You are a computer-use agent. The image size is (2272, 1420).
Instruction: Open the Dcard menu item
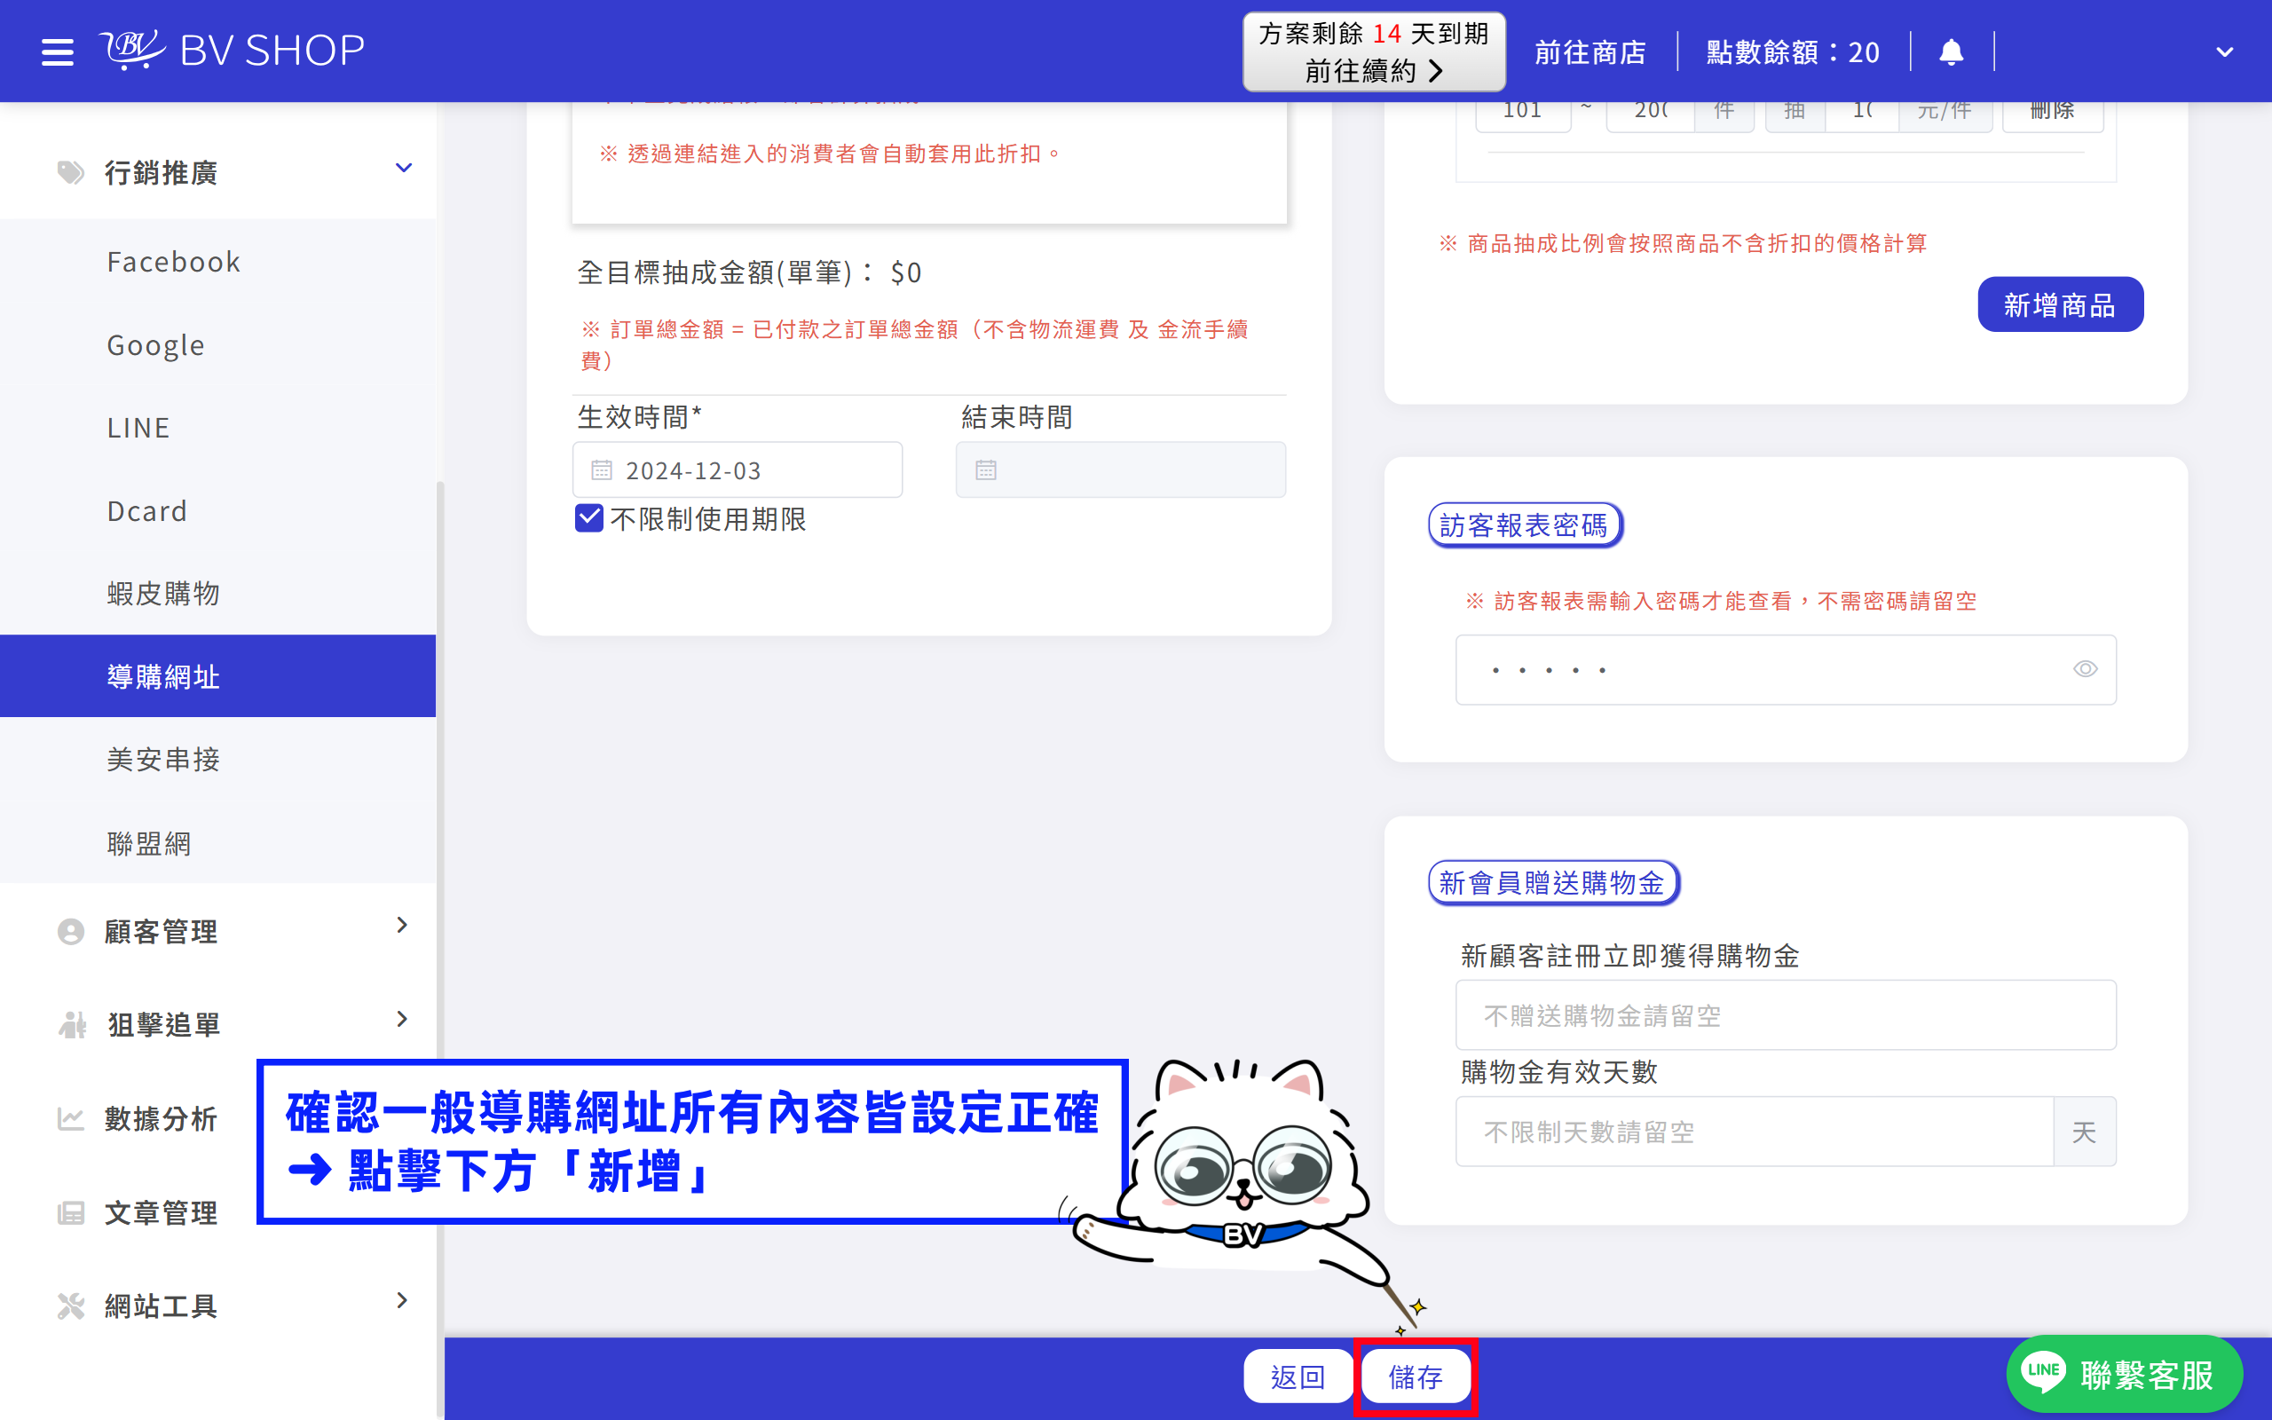pos(217,510)
